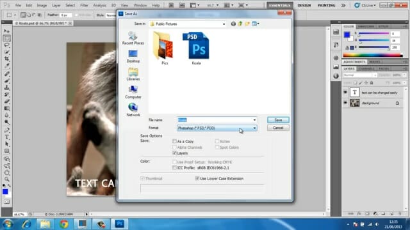Screen dimensions: 410x230
Task: Open the Layer menu
Action: pyautogui.click(x=56, y=5)
